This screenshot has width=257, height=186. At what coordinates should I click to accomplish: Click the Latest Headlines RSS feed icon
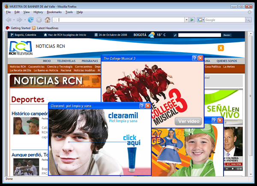point(34,28)
